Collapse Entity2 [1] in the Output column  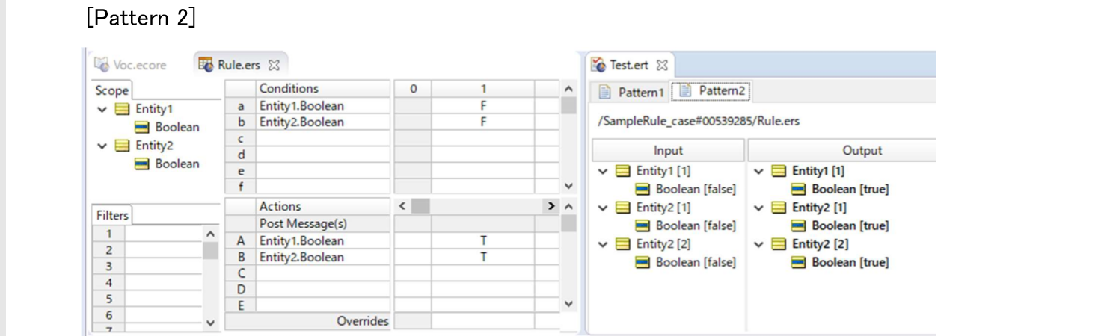tap(759, 208)
